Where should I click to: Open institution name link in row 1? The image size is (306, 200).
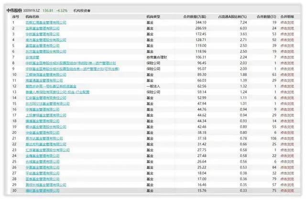tap(46, 22)
